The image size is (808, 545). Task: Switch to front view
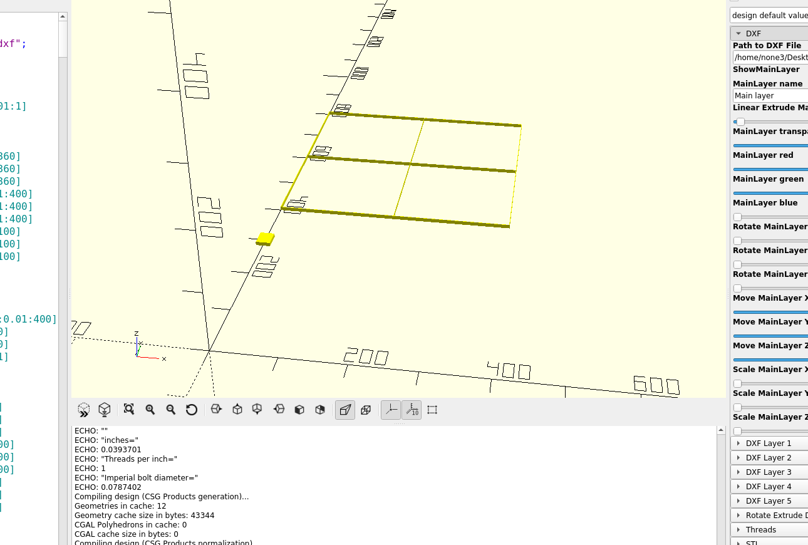299,409
